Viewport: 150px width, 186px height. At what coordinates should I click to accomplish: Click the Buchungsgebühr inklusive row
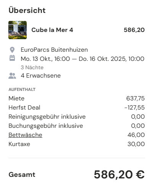(77, 126)
